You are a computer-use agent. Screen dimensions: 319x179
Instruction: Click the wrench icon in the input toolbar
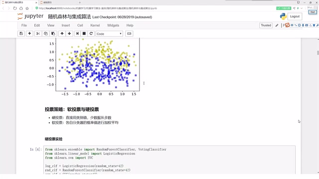coord(318,25)
